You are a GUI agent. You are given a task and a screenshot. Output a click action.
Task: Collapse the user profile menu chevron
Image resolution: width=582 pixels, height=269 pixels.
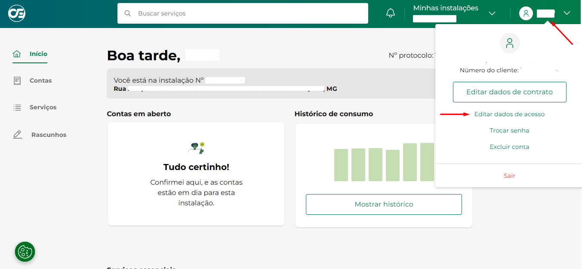click(x=567, y=13)
